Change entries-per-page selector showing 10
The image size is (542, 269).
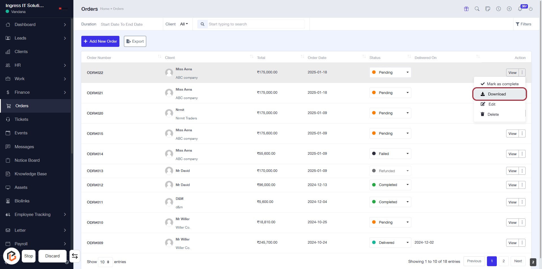click(105, 262)
